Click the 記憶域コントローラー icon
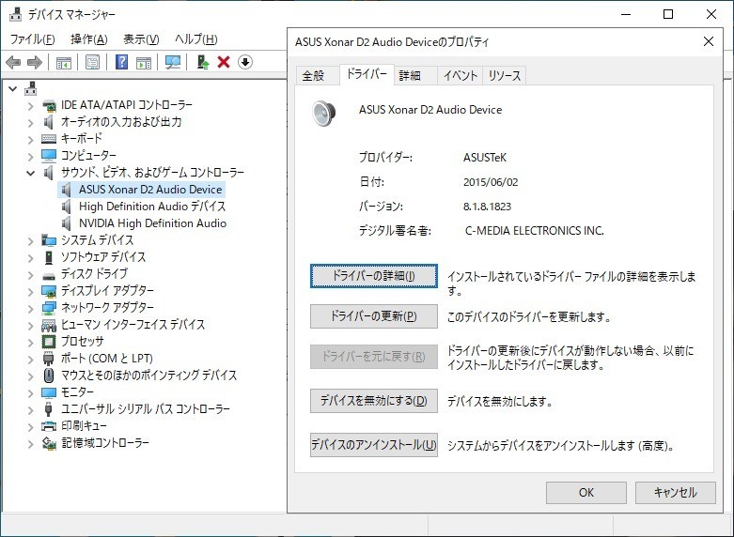 (49, 442)
